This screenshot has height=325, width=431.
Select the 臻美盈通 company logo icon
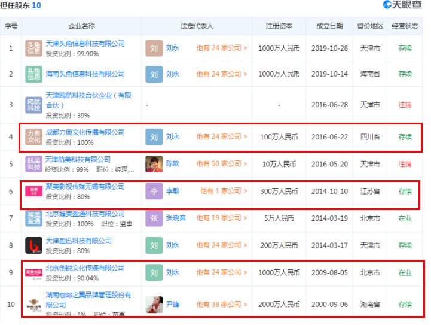pos(34,218)
